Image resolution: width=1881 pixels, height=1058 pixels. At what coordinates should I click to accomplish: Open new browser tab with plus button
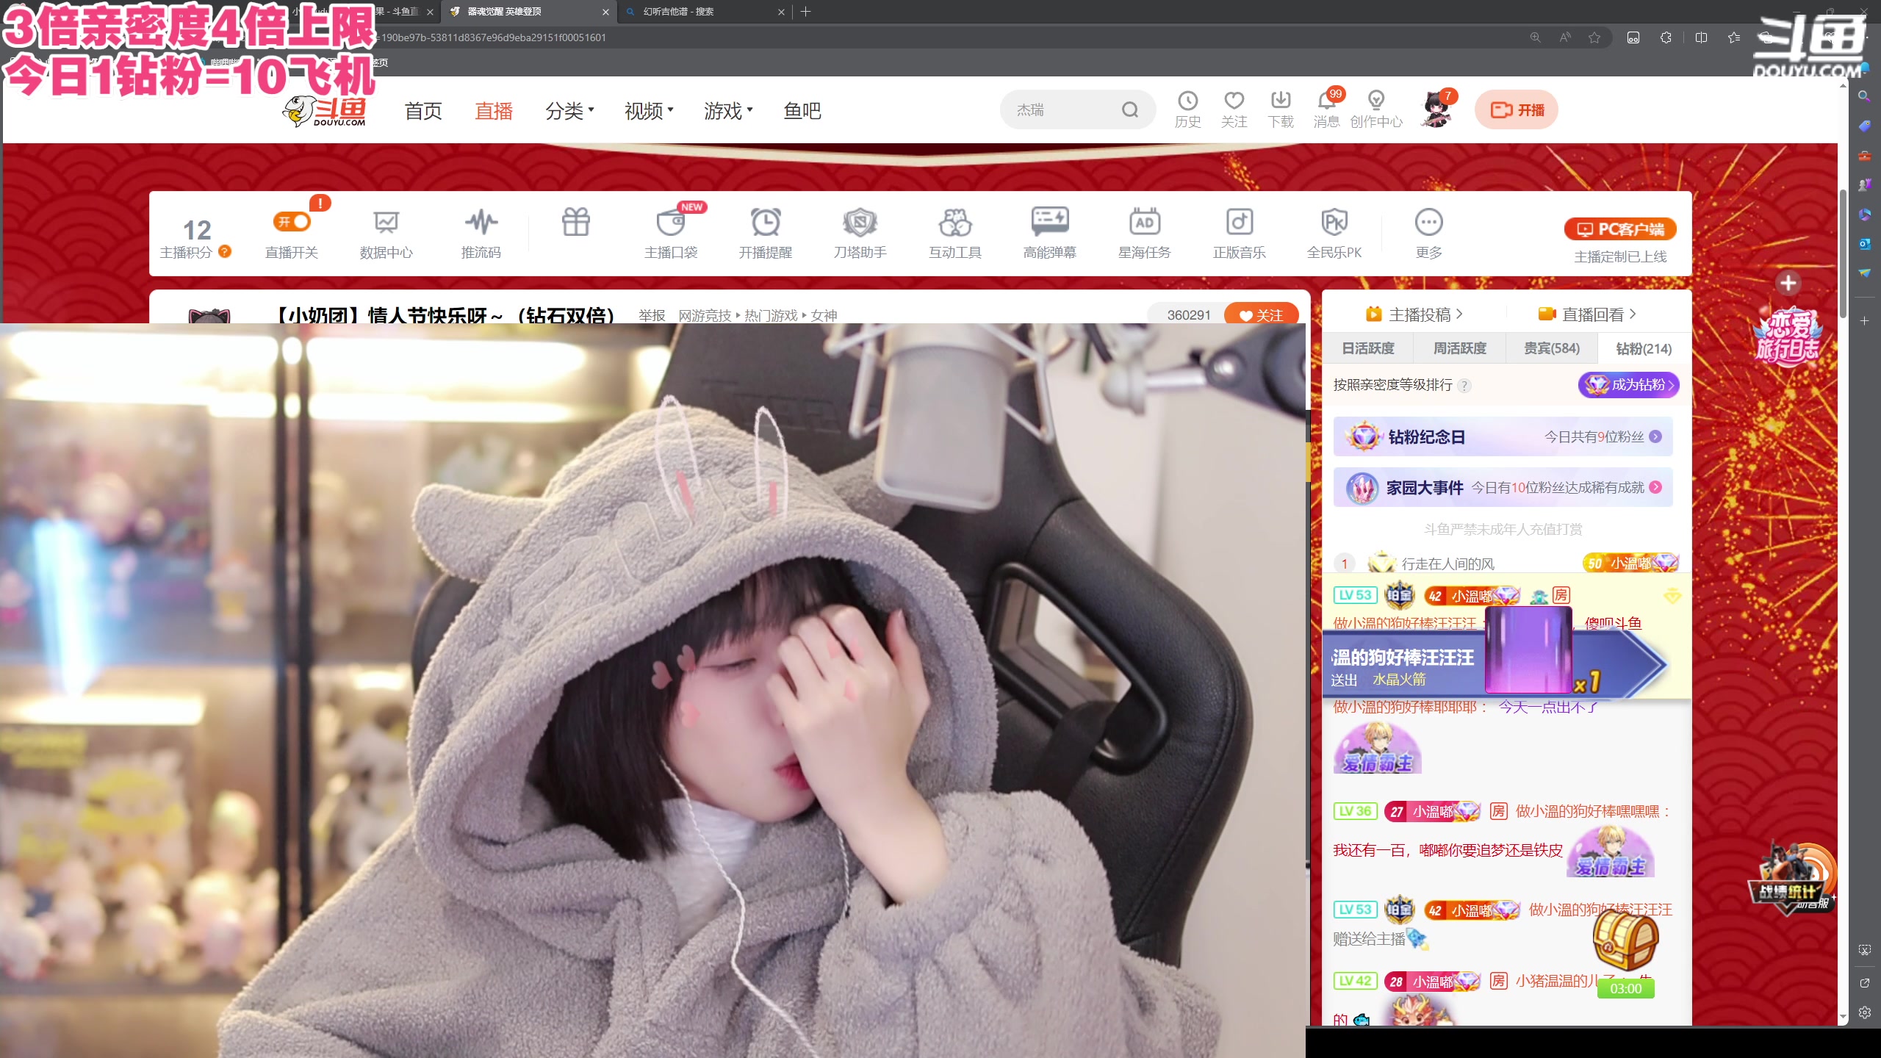(x=805, y=12)
